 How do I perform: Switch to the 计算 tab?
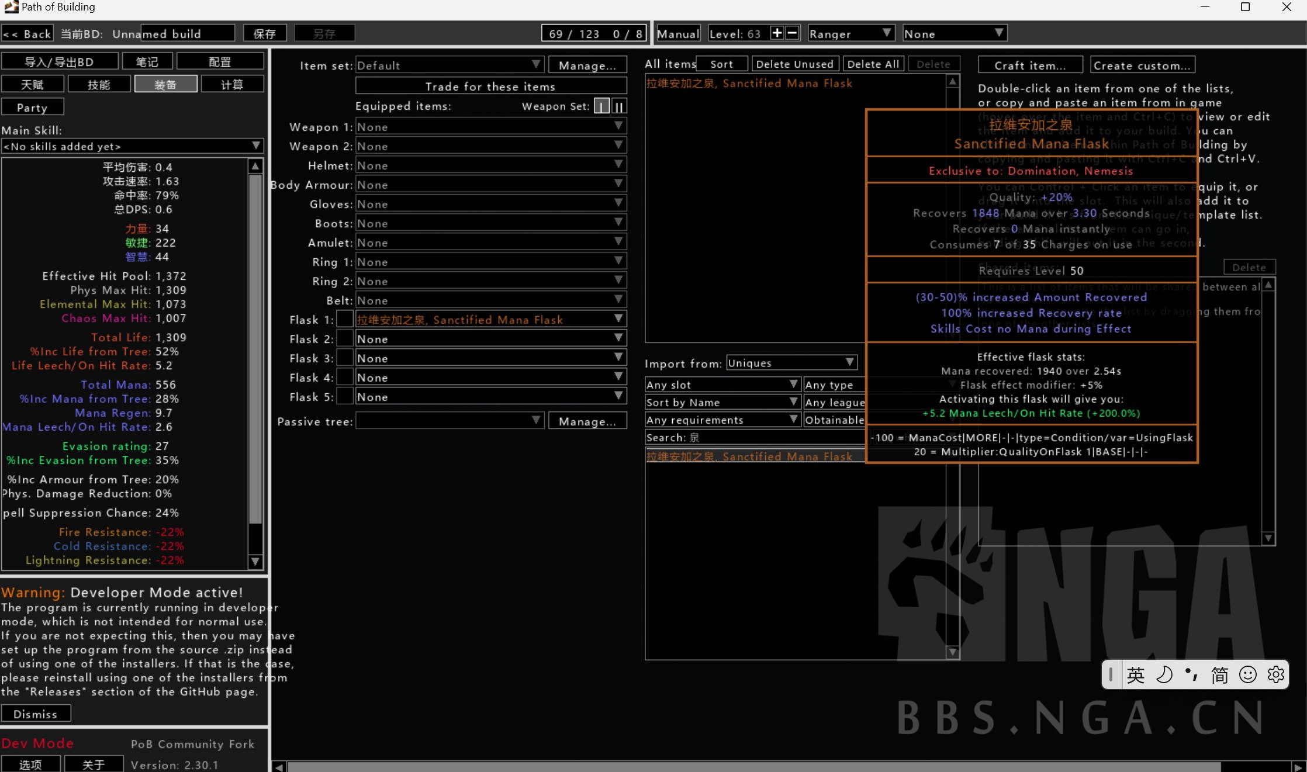(x=232, y=84)
